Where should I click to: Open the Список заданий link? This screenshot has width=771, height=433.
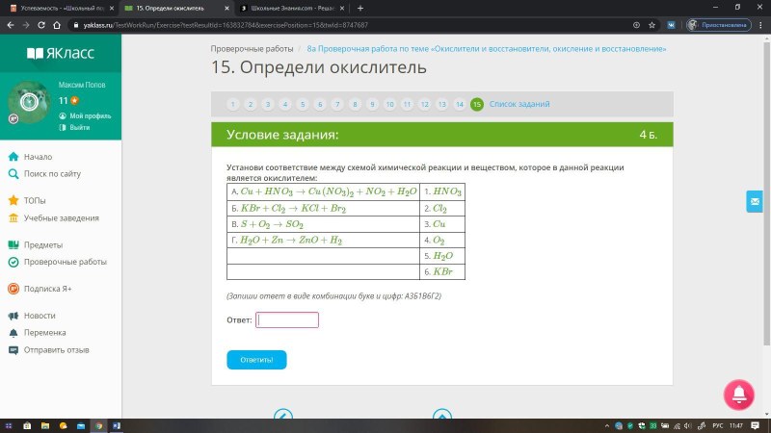coord(518,104)
